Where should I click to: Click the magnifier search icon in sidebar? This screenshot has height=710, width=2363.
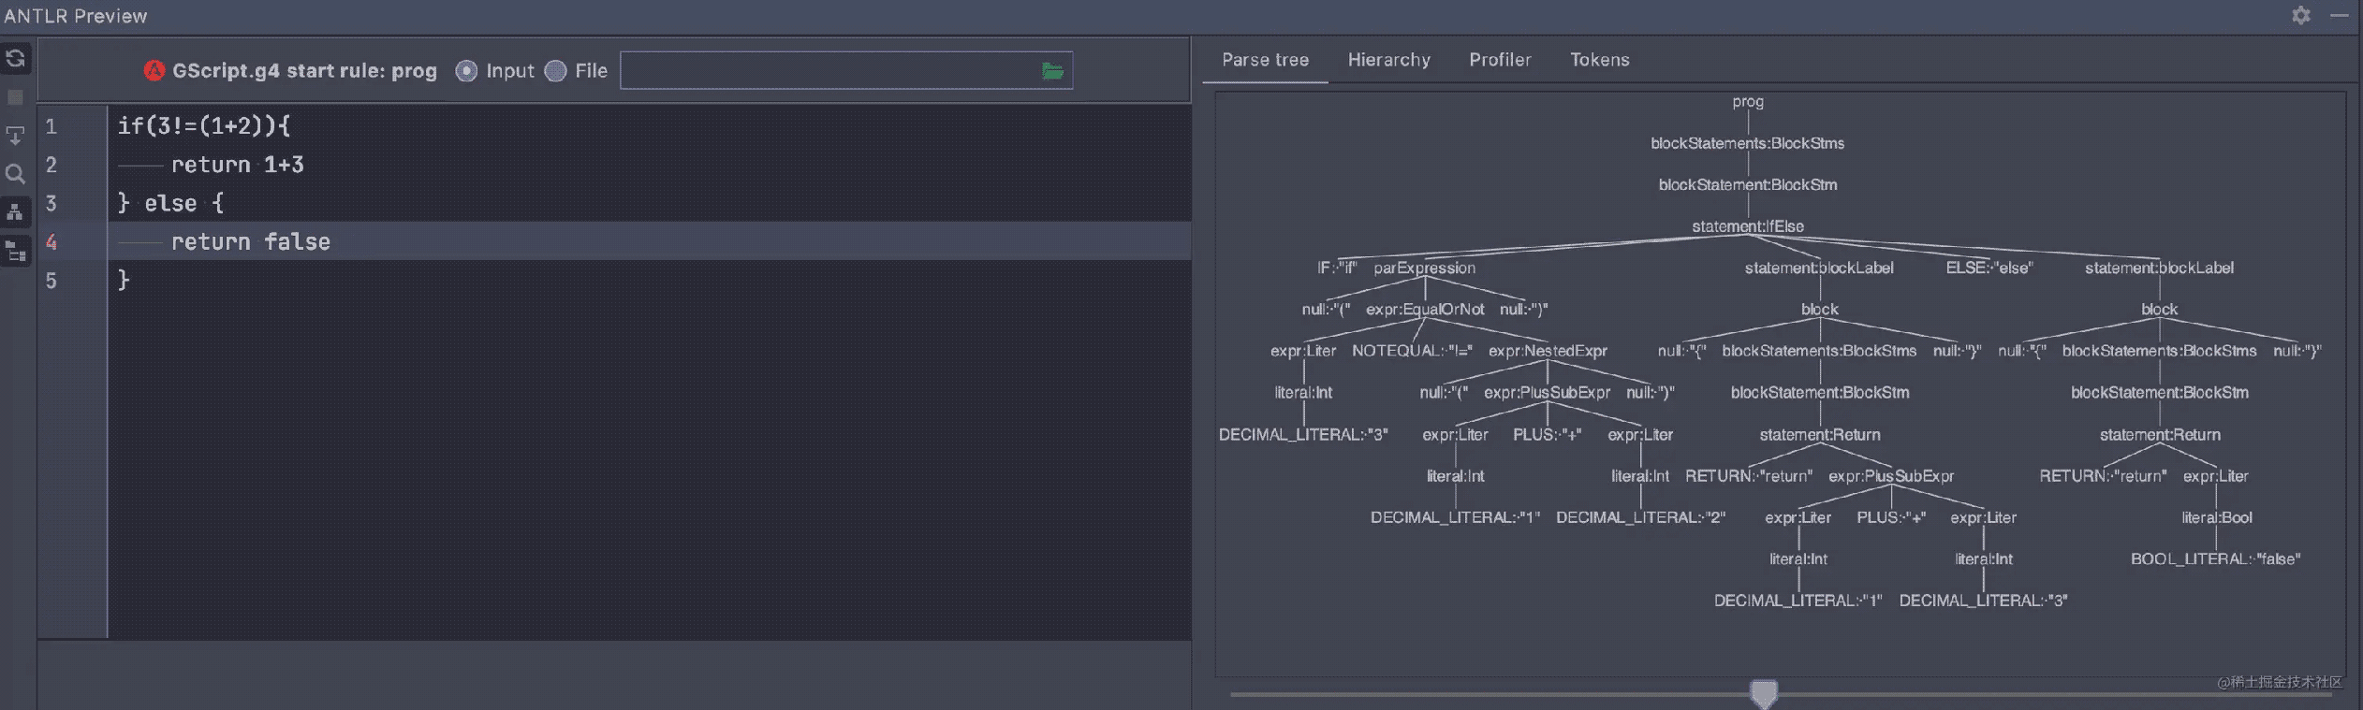coord(15,174)
